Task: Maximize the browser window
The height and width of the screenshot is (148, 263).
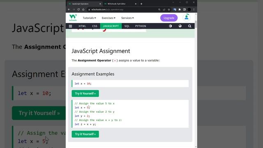Action: 187,2
